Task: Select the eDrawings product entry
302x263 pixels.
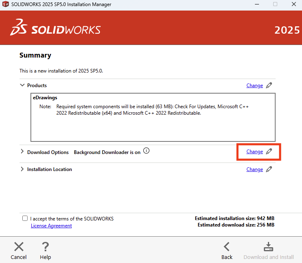Action: click(x=45, y=98)
